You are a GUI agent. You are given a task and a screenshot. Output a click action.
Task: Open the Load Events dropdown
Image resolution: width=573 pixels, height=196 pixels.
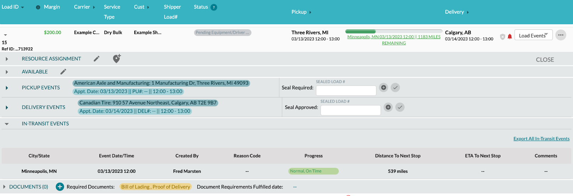[533, 35]
